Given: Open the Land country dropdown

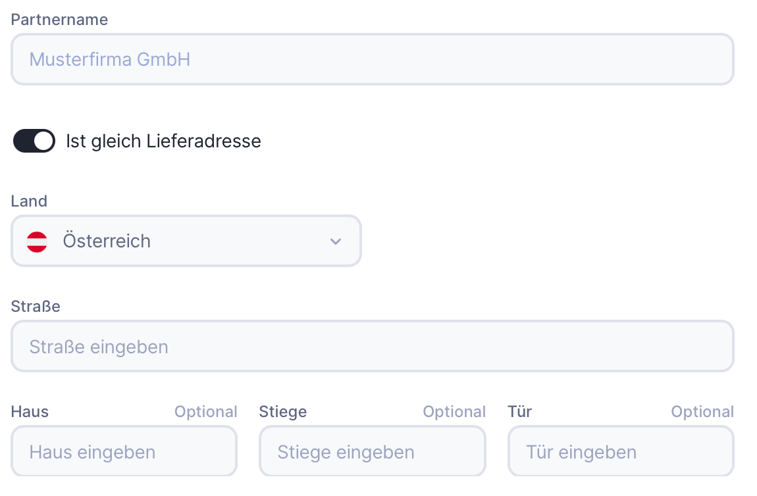Looking at the screenshot, I should coord(186,241).
